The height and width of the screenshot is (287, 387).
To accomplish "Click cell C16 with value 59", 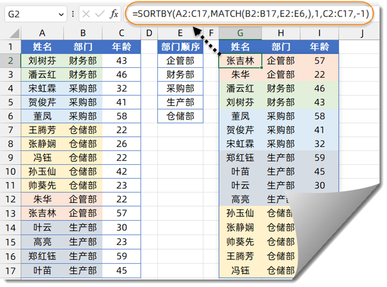I will click(122, 256).
